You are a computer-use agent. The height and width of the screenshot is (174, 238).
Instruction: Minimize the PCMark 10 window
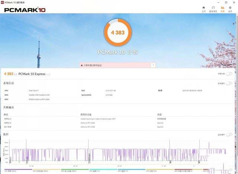pos(219,3)
